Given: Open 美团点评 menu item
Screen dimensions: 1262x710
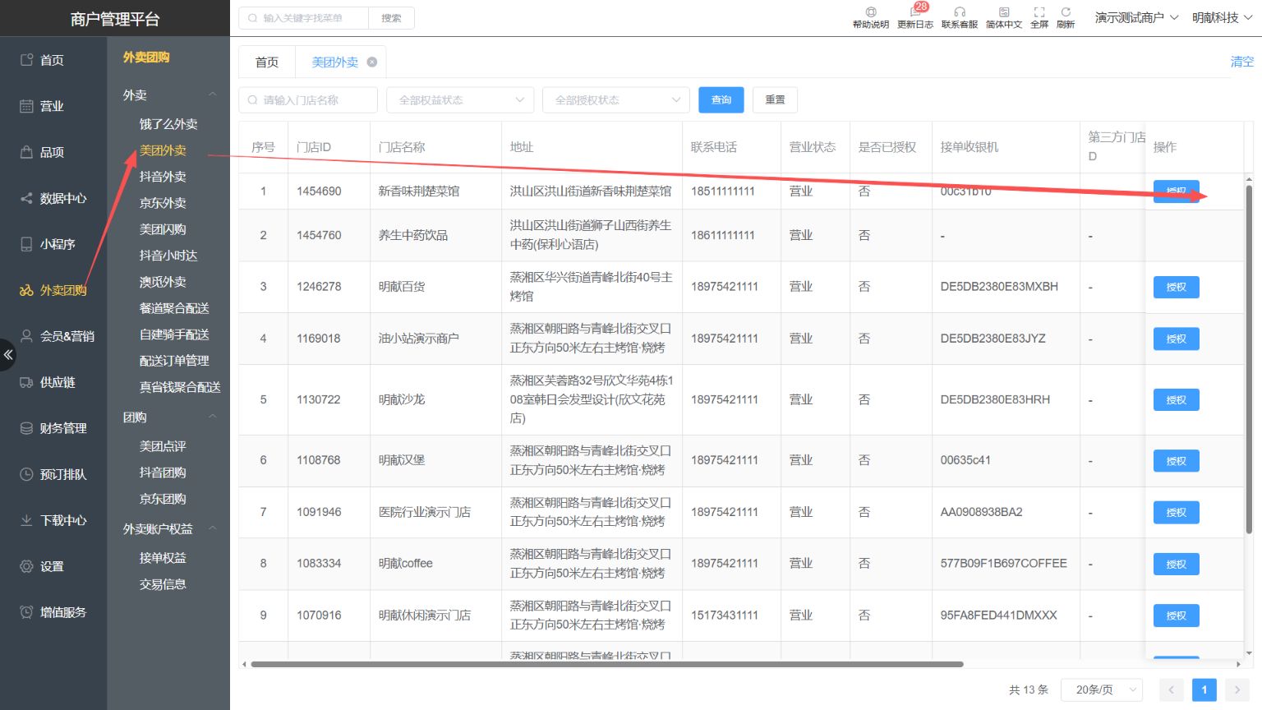Looking at the screenshot, I should (163, 446).
